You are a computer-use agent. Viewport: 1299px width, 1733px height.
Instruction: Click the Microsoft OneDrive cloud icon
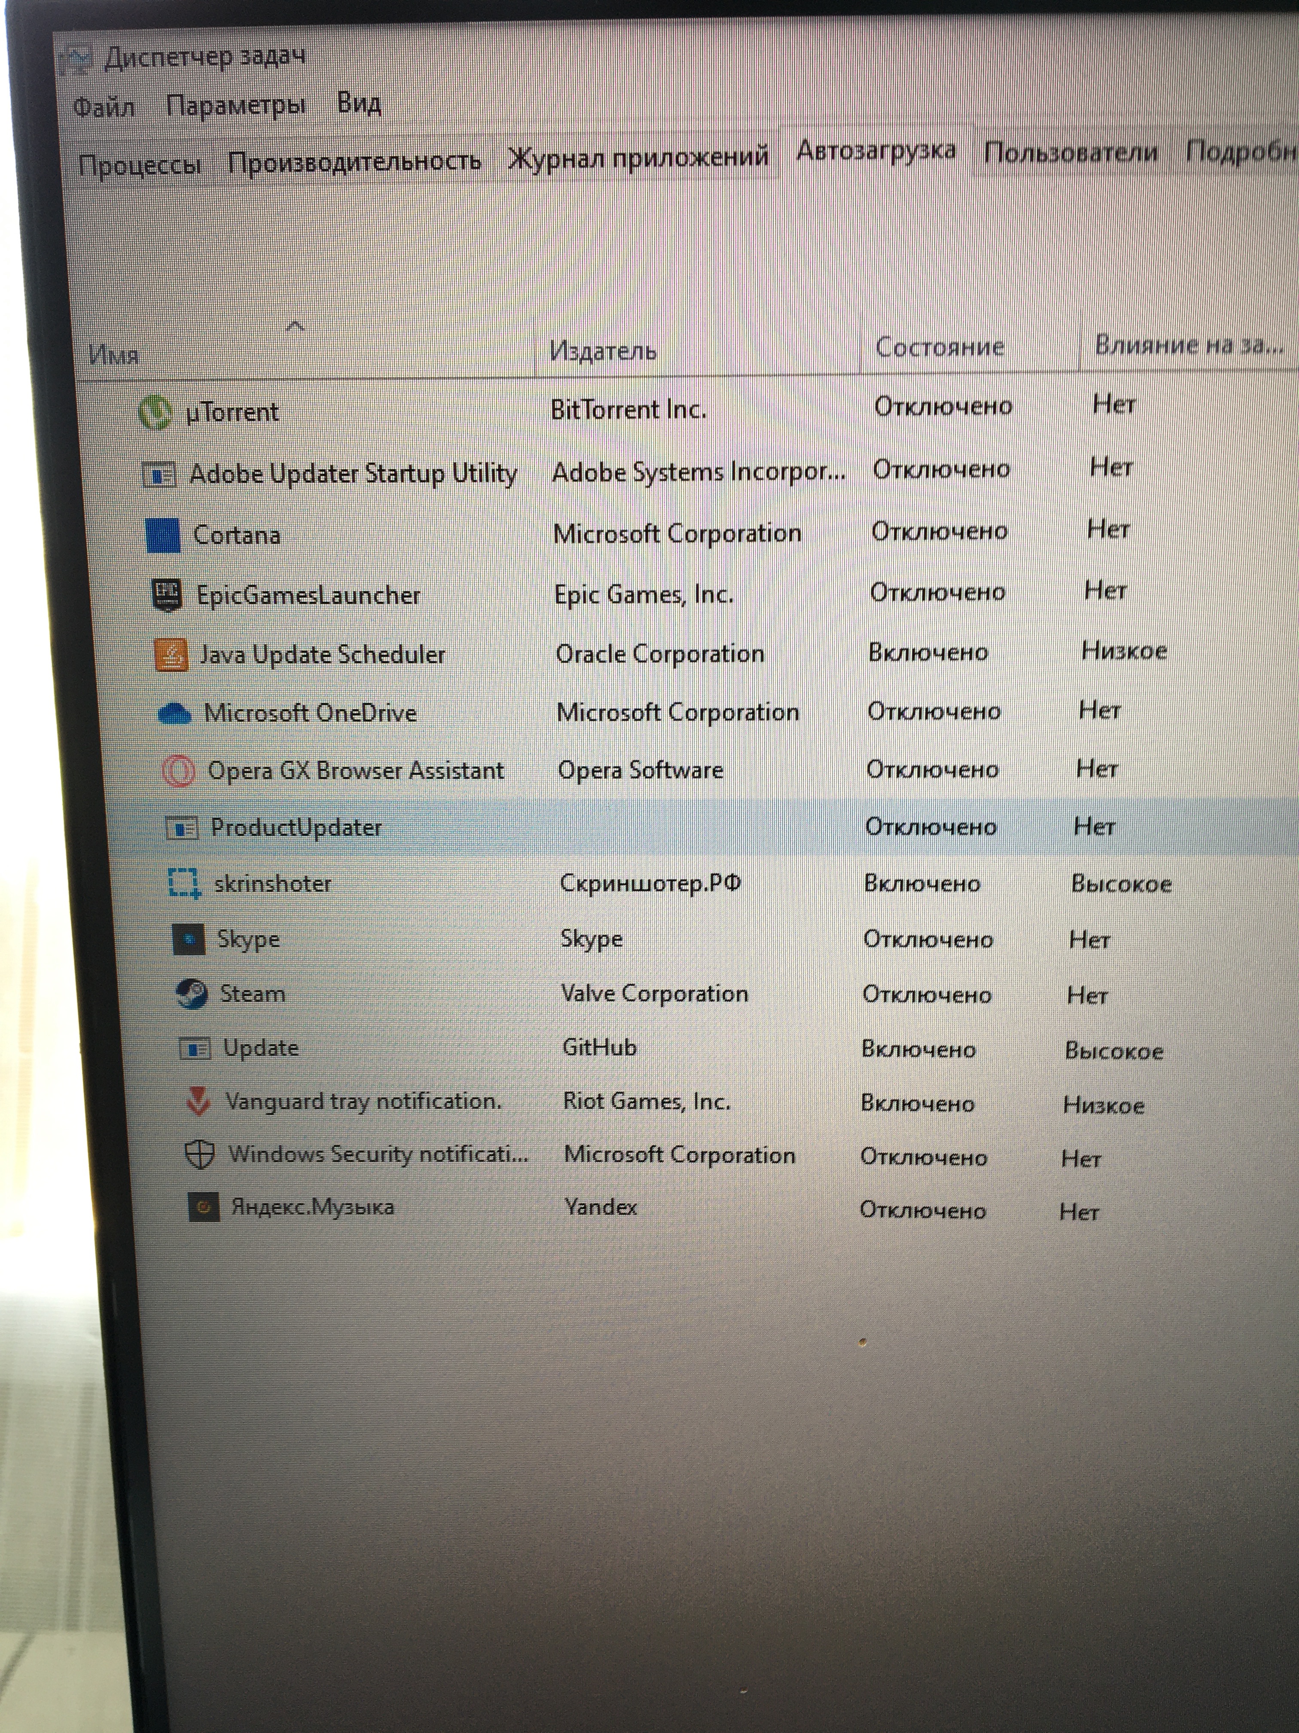(174, 713)
